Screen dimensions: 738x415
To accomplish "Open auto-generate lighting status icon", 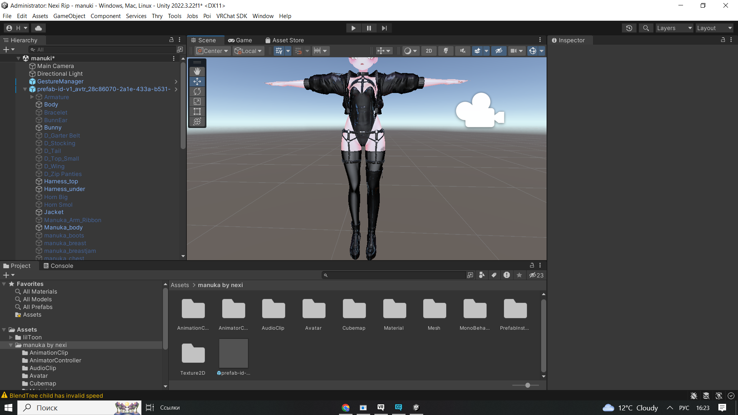I will tap(719, 396).
